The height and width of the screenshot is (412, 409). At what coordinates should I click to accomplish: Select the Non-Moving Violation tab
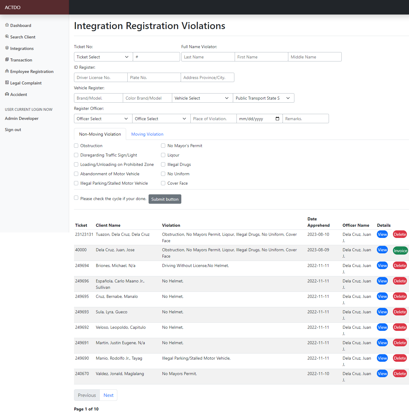100,134
